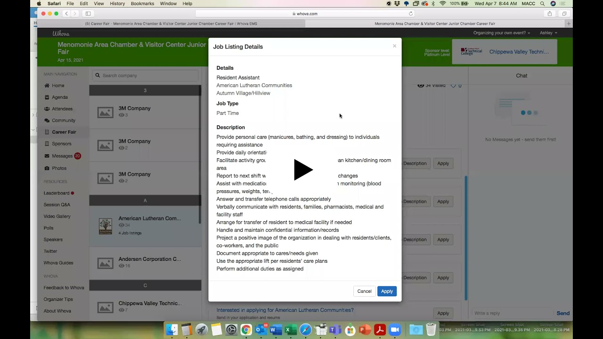Switch to the Career Fair Whova EMS tab
Image resolution: width=603 pixels, height=339 pixels.
point(171,24)
